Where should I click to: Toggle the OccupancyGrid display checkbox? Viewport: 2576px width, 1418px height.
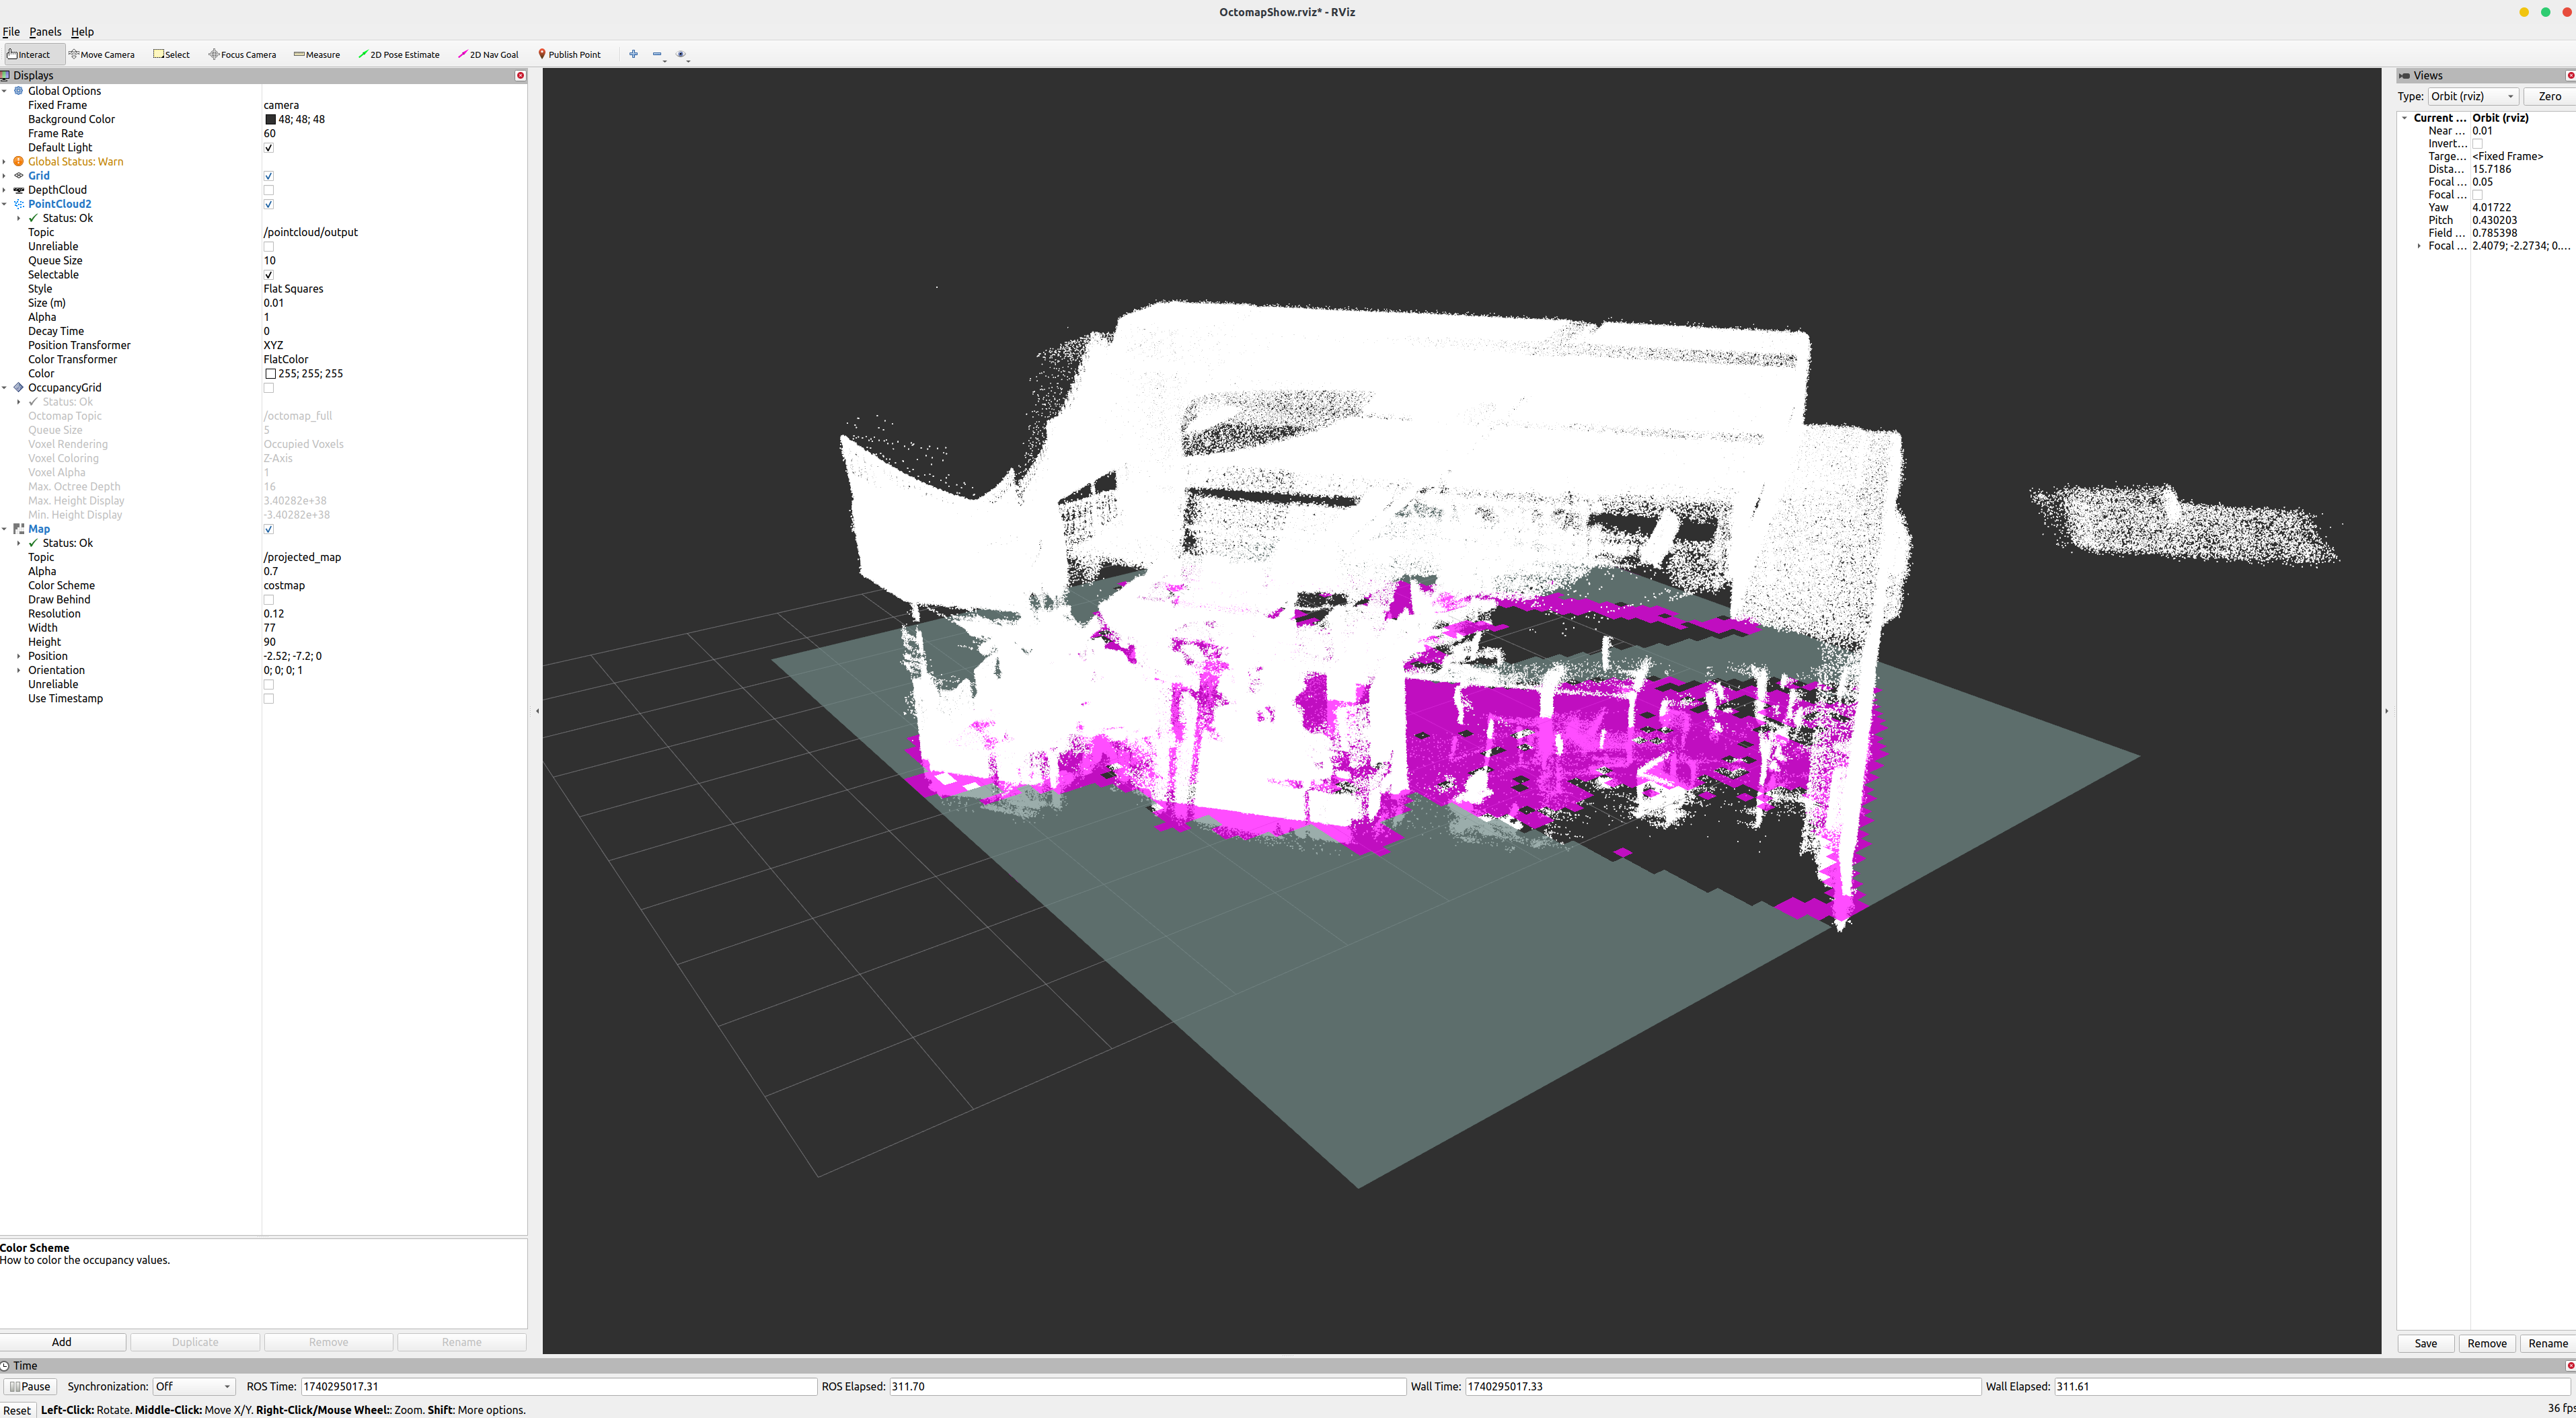(268, 388)
